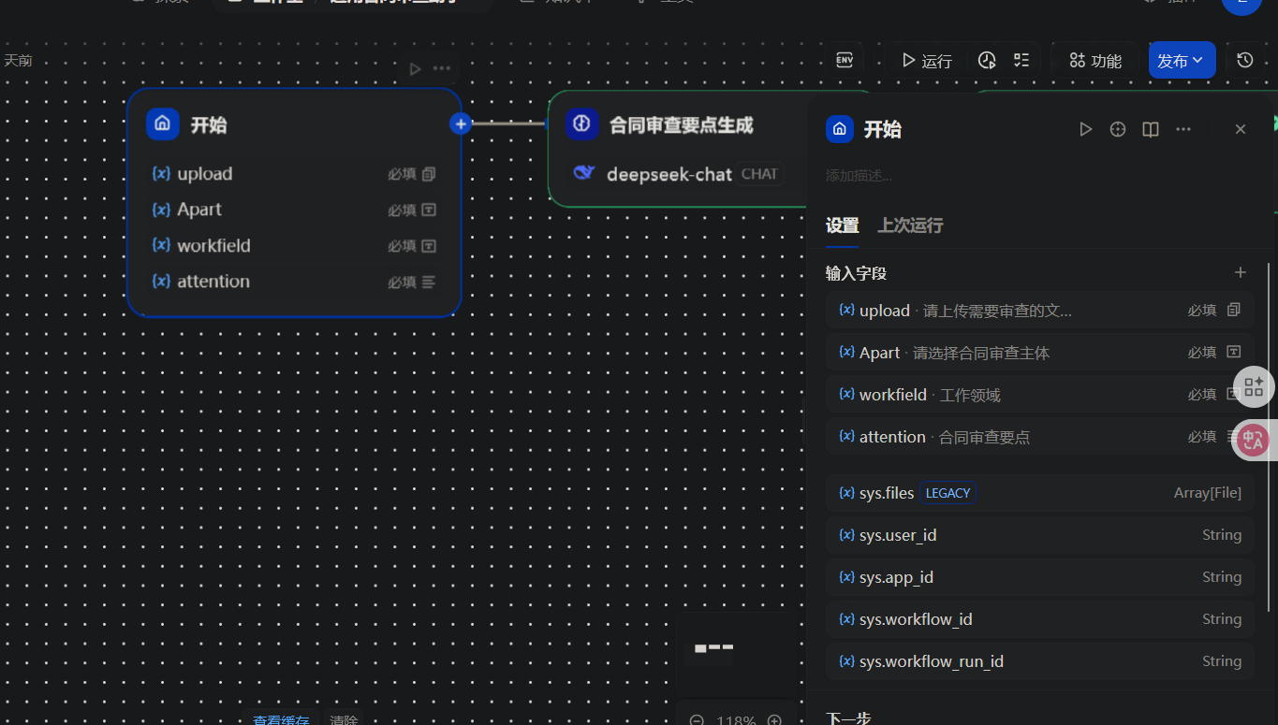Click the 运行 run button in the toolbar
The height and width of the screenshot is (725, 1278).
point(927,61)
